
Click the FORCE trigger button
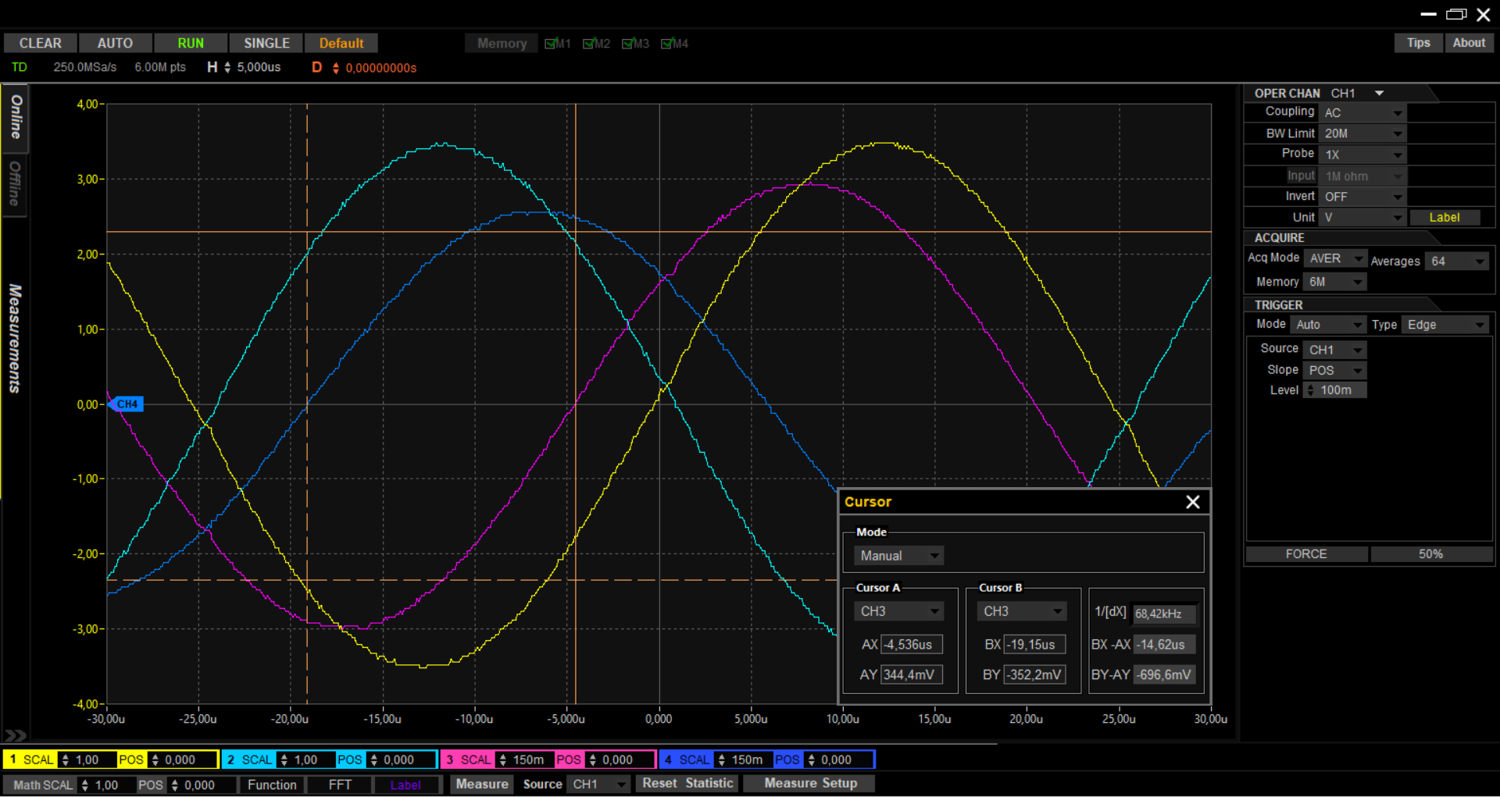click(1306, 554)
